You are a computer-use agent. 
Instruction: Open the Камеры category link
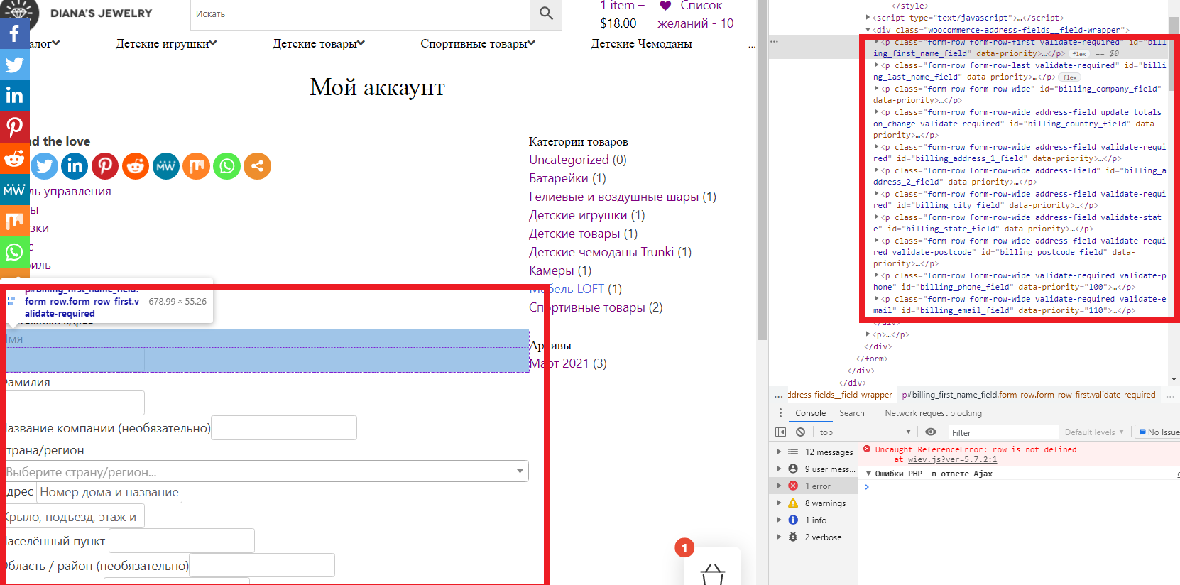coord(552,270)
